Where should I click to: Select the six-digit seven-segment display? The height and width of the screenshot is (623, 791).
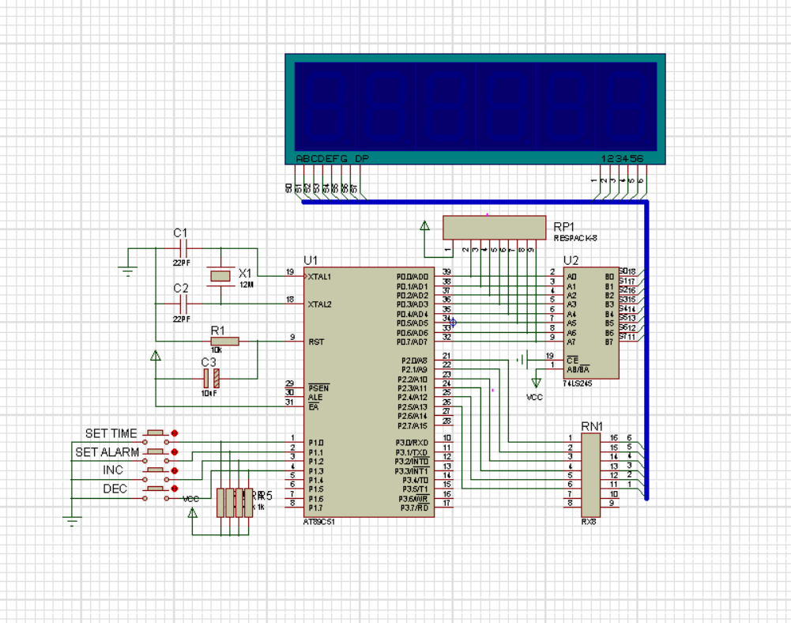(475, 109)
